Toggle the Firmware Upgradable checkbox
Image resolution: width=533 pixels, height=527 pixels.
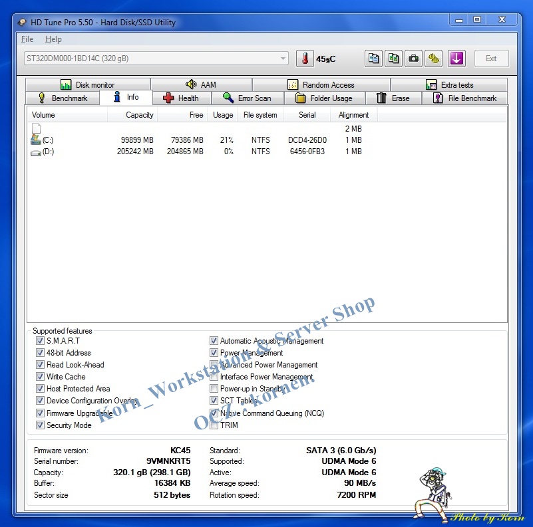click(40, 413)
